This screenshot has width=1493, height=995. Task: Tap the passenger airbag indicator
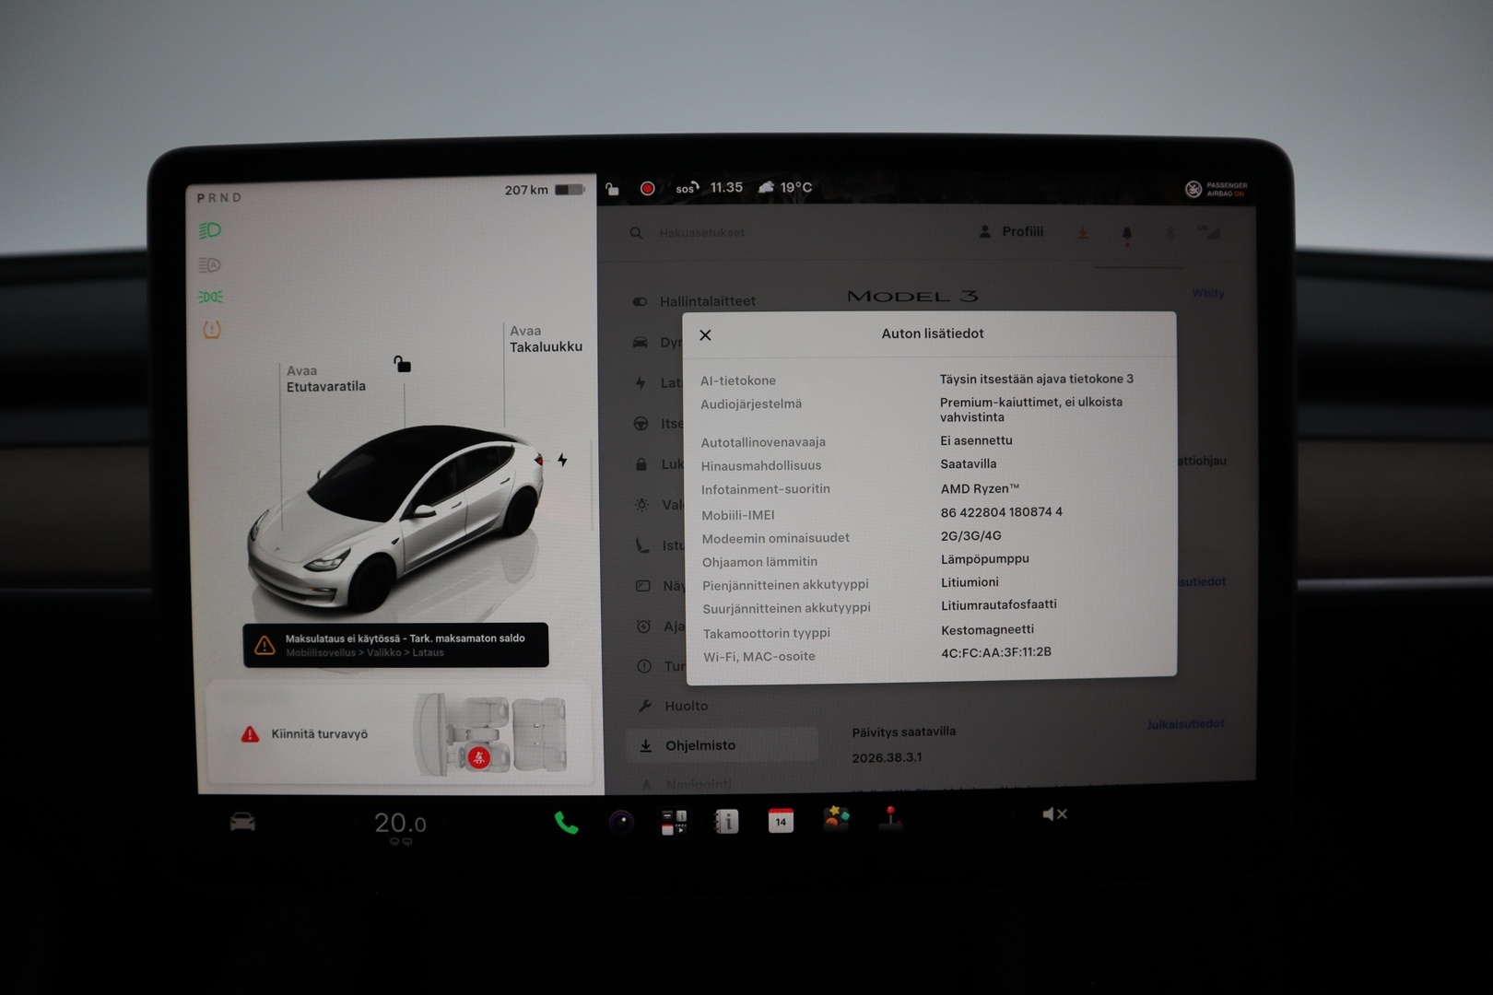(x=1216, y=189)
